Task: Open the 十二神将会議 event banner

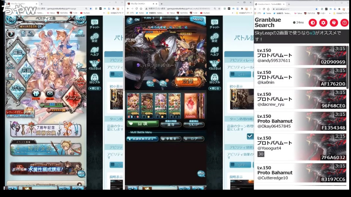Action: (46, 148)
